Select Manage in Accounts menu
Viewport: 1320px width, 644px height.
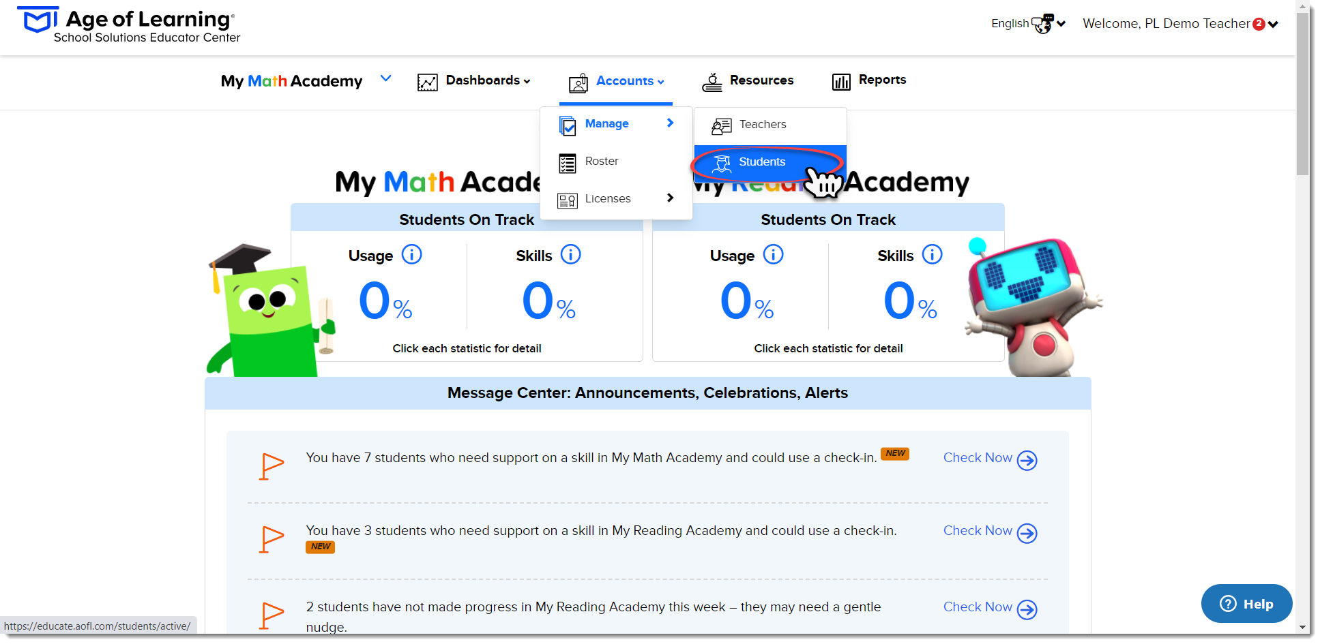click(x=616, y=124)
